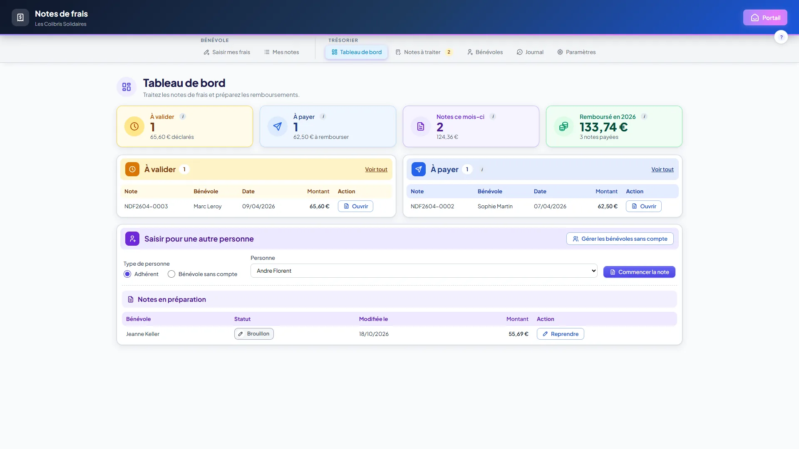Click the Brouillon status badge
This screenshot has width=799, height=449.
pos(254,334)
